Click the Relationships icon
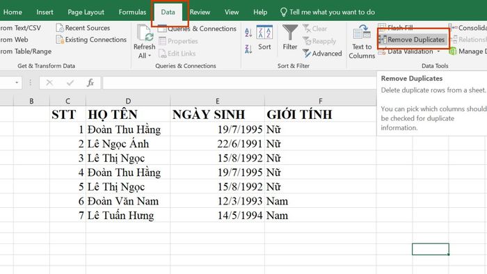This screenshot has width=487, height=274. click(x=453, y=40)
